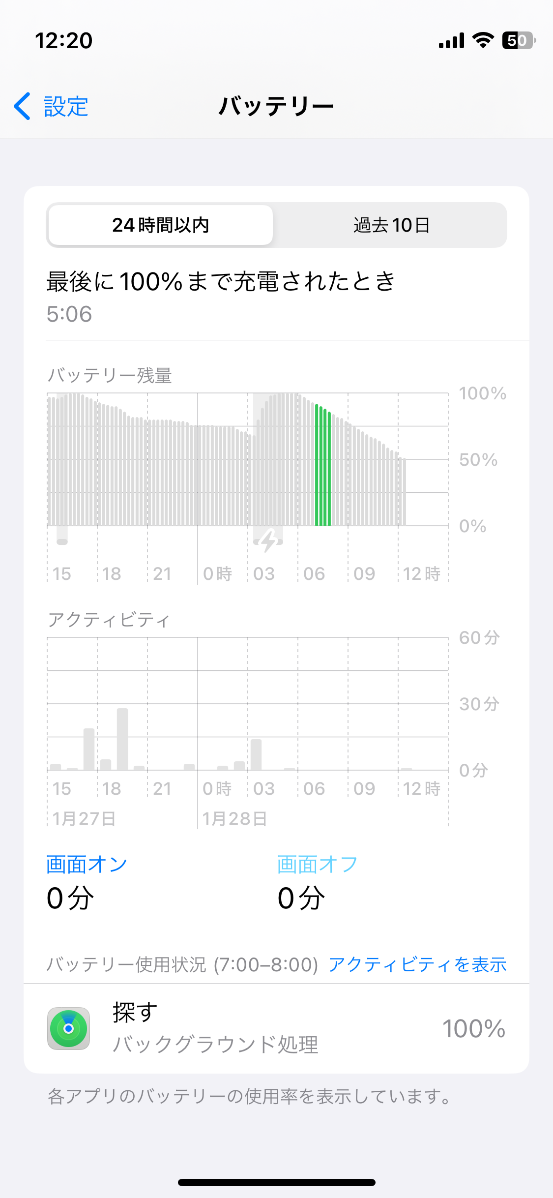The height and width of the screenshot is (1198, 553).
Task: Tap the cellular signal bars icon
Action: (451, 41)
